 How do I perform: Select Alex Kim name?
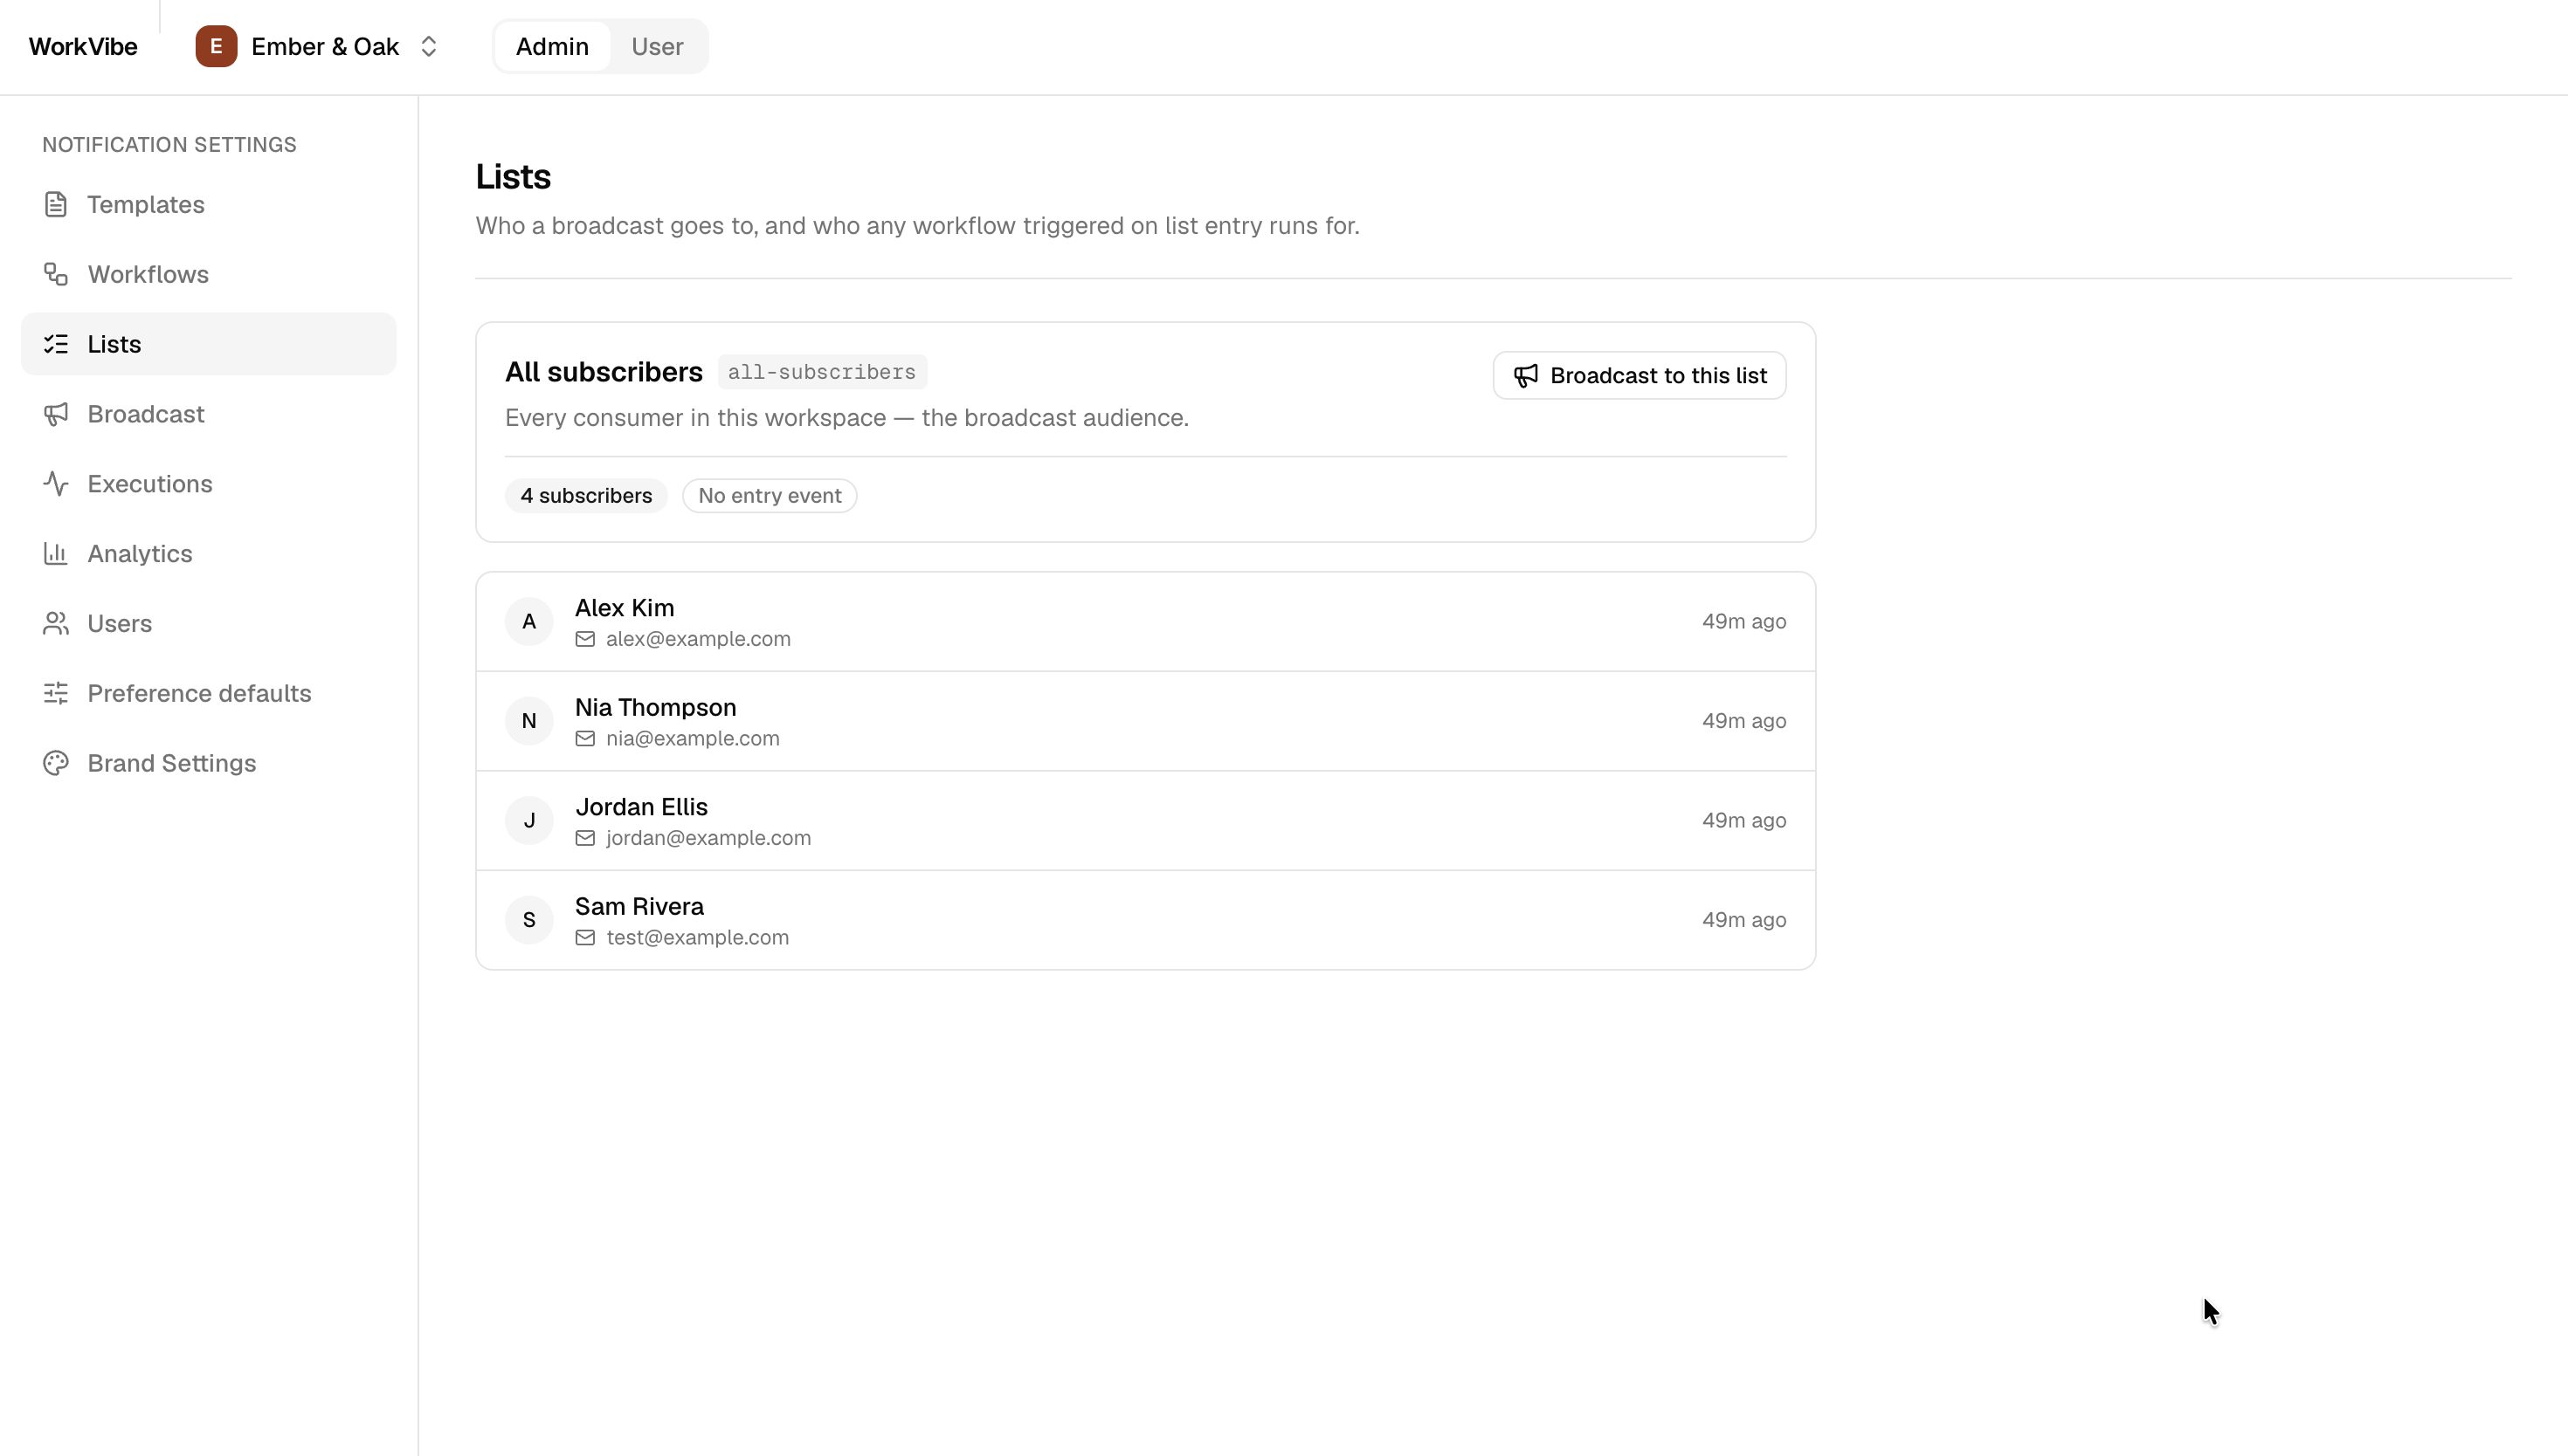tap(625, 608)
